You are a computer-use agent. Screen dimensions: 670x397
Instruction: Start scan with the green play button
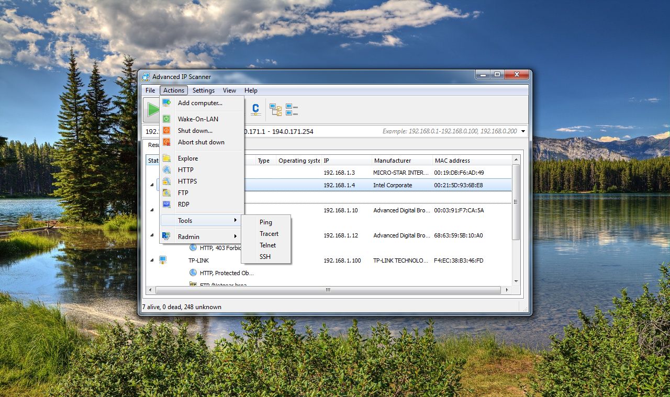[x=152, y=109]
